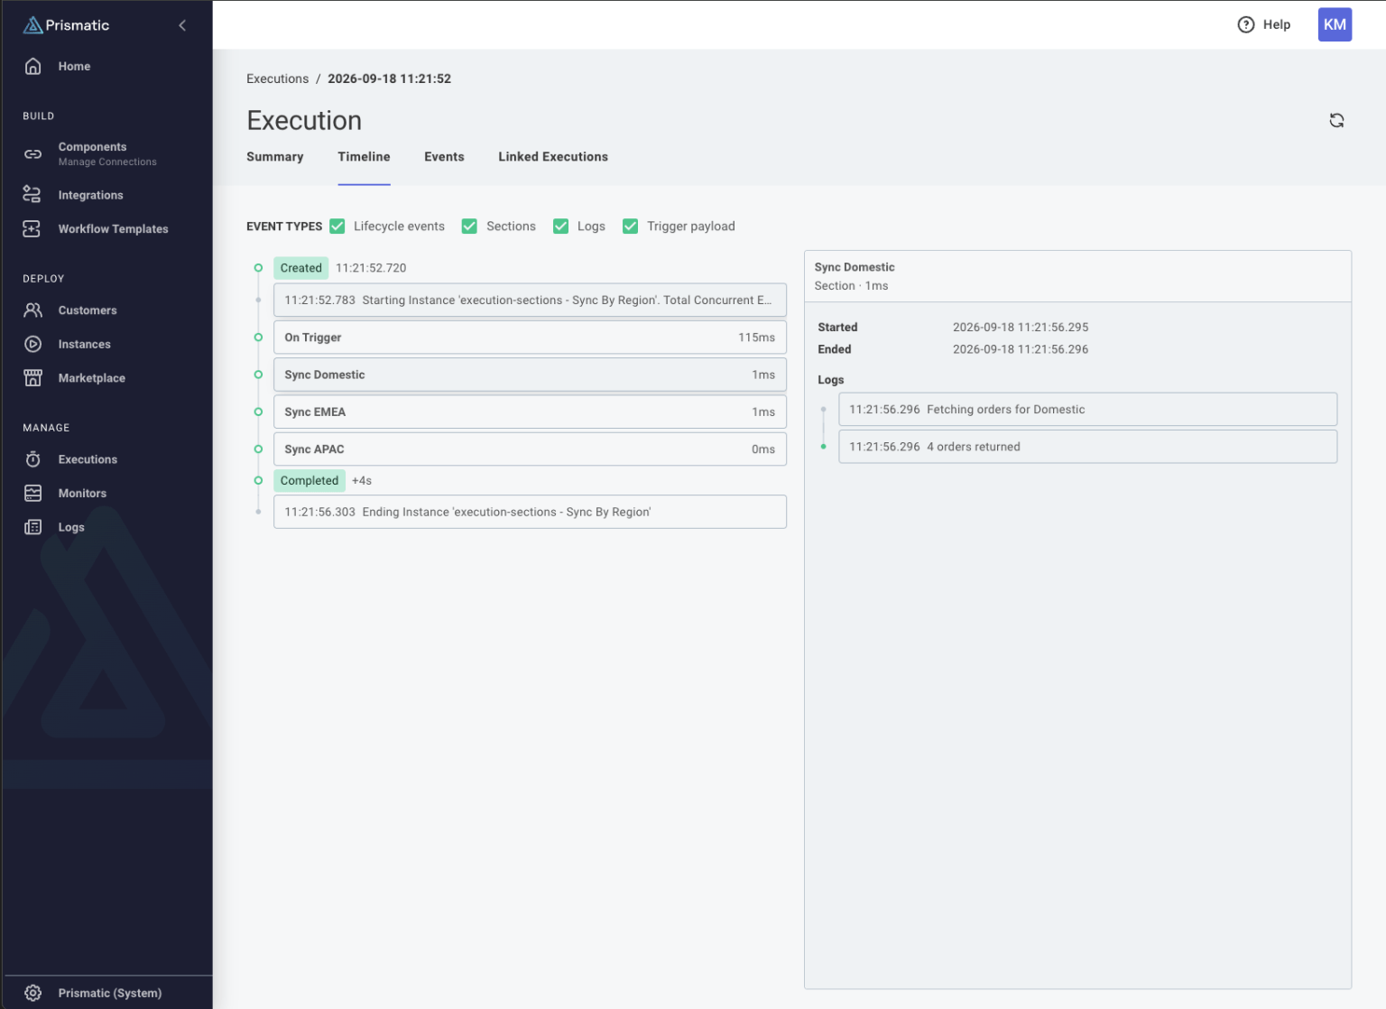
Task: Go to Workflow Templates page
Action: [x=113, y=229]
